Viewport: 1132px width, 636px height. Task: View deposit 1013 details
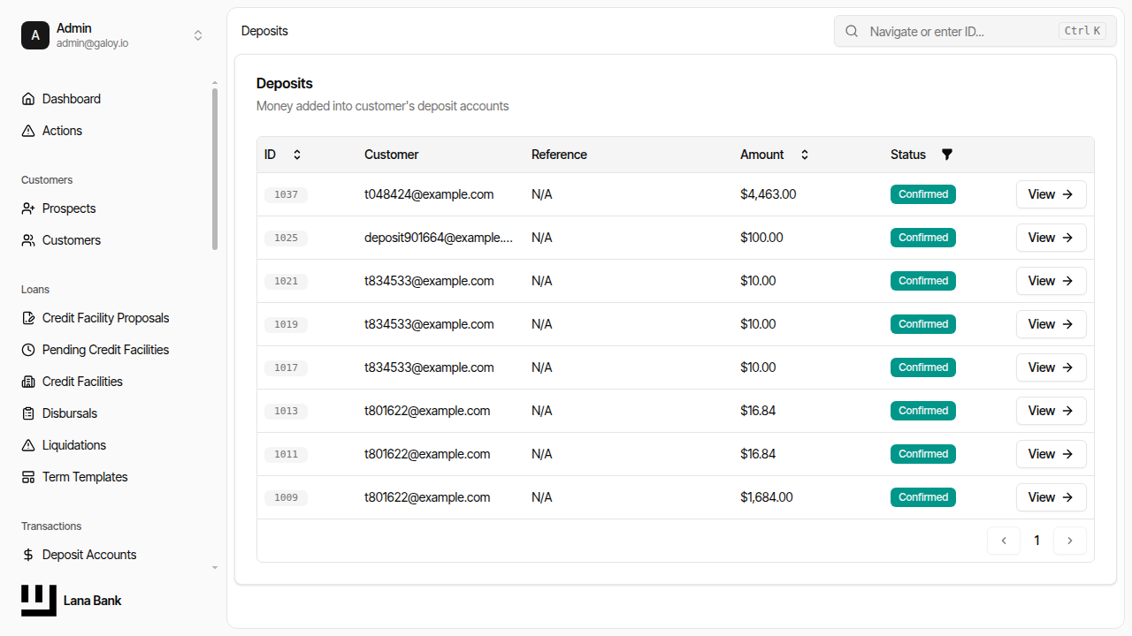(x=1051, y=411)
